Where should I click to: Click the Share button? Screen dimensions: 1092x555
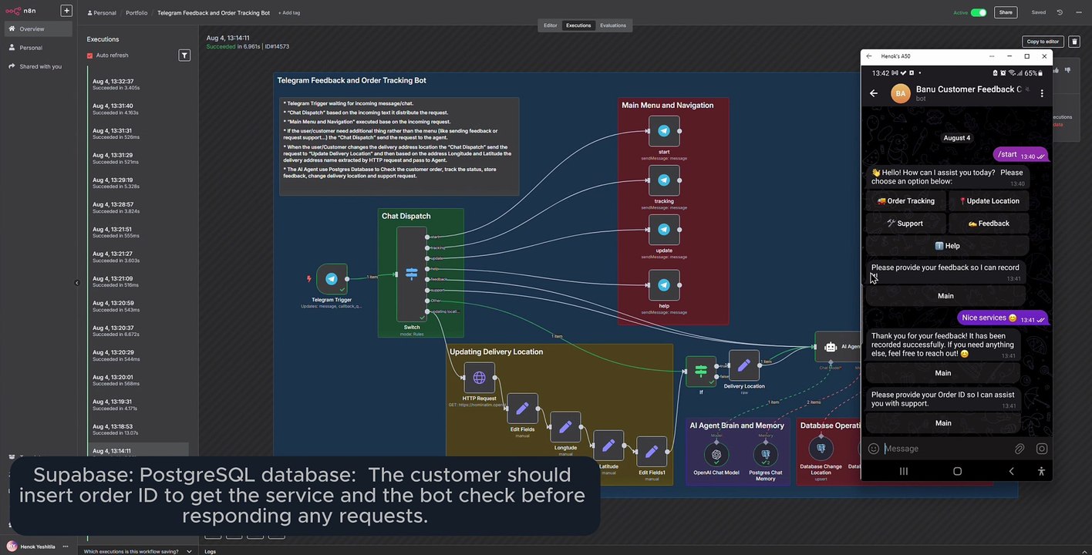1006,12
